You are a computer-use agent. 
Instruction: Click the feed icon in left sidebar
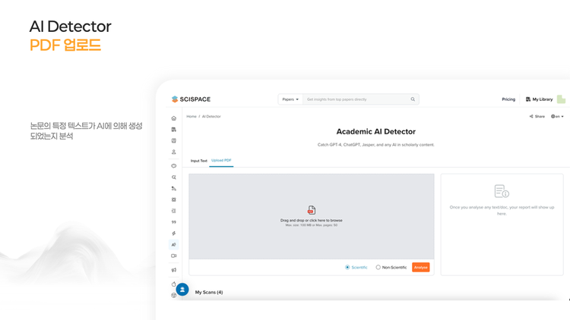pos(174,189)
